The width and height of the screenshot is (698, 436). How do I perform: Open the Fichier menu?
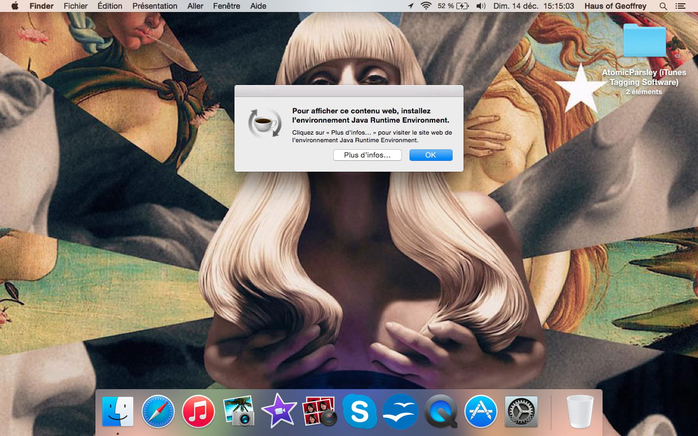coord(75,6)
